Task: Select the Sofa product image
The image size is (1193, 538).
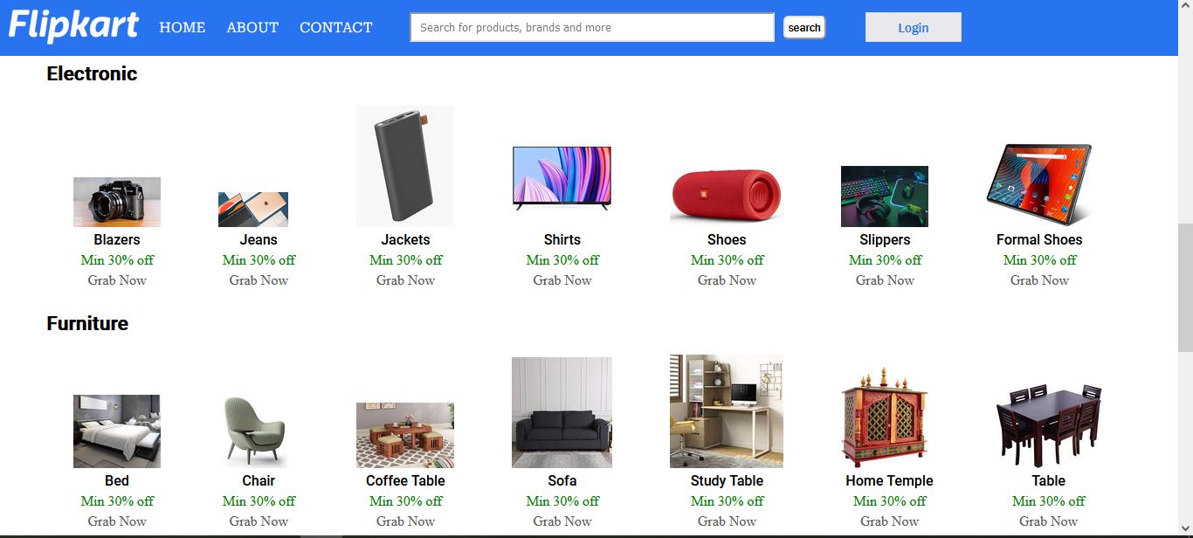Action: pyautogui.click(x=561, y=411)
